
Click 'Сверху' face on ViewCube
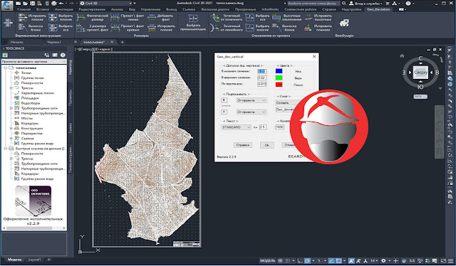click(x=420, y=73)
